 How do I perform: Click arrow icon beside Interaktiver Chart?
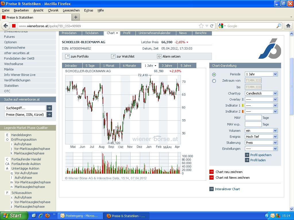point(212,189)
